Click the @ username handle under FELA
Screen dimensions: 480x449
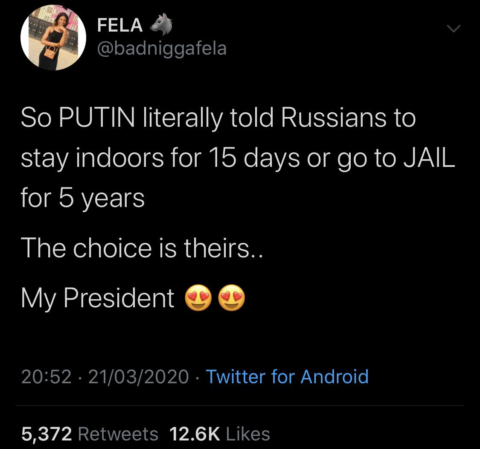pyautogui.click(x=162, y=49)
